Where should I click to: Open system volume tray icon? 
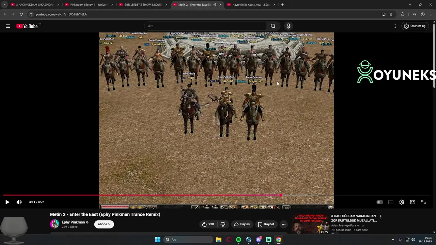point(413,240)
